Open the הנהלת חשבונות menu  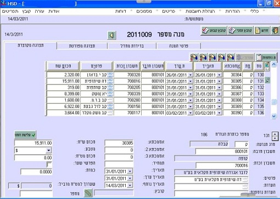[x=200, y=12]
